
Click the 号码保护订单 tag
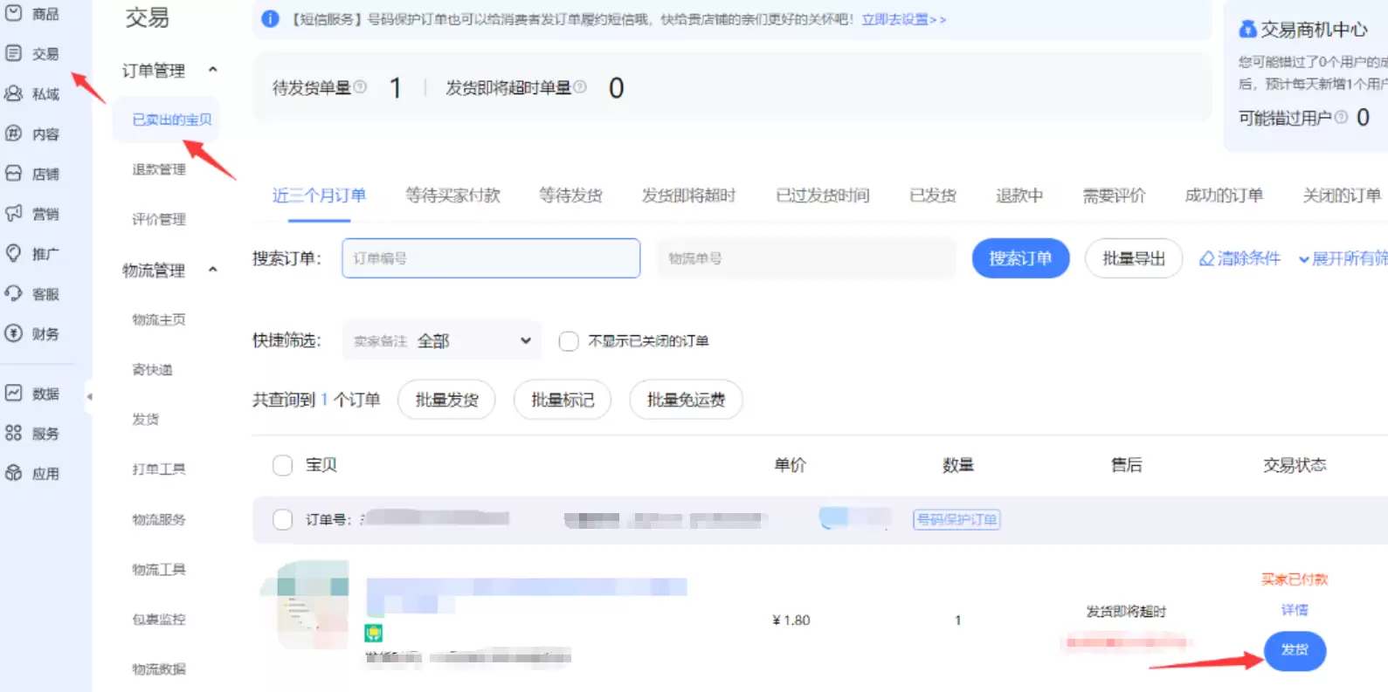[x=956, y=519]
